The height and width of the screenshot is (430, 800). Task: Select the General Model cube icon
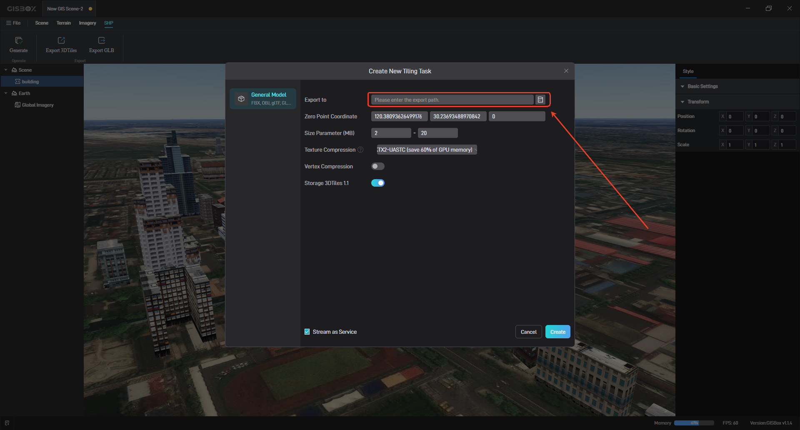(241, 99)
